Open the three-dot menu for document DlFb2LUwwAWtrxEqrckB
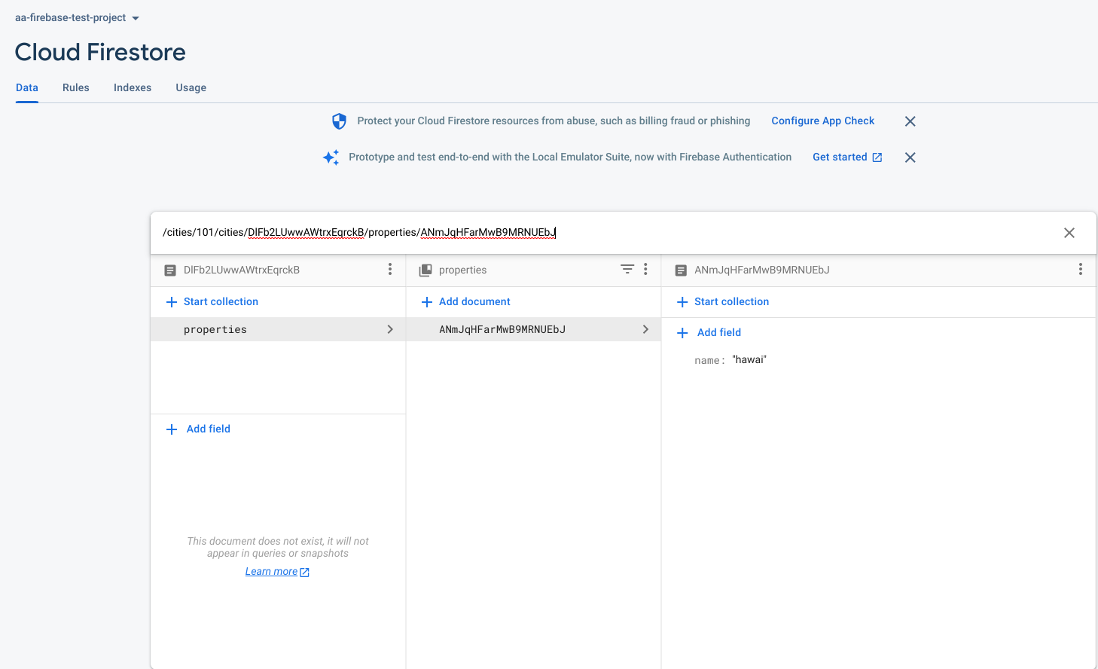 390,269
